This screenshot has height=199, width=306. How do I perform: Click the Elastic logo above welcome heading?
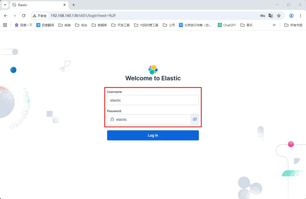pos(153,70)
